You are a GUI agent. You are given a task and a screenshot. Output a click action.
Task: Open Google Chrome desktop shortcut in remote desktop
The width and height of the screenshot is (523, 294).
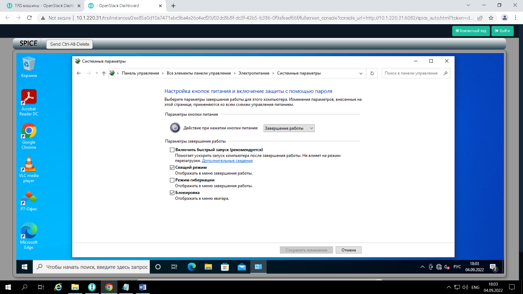coord(29,136)
